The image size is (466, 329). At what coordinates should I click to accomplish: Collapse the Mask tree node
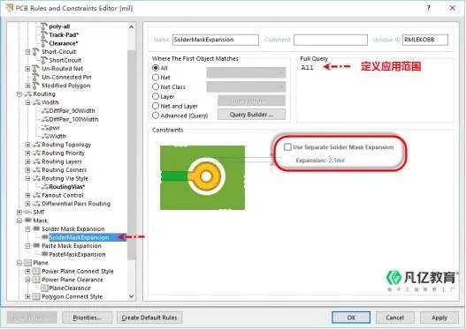(x=19, y=221)
